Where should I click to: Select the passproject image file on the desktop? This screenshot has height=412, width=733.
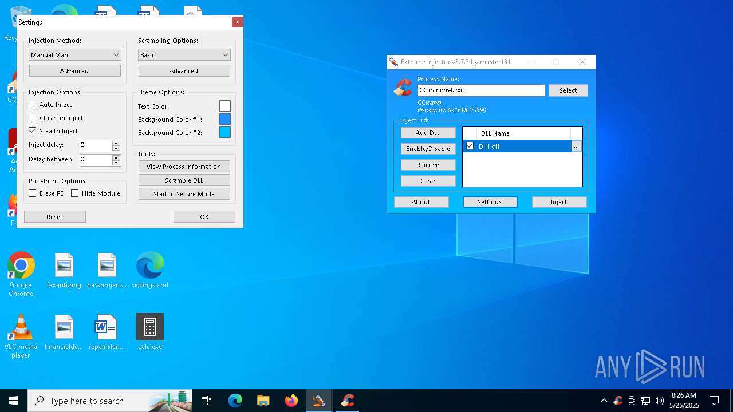point(107,271)
